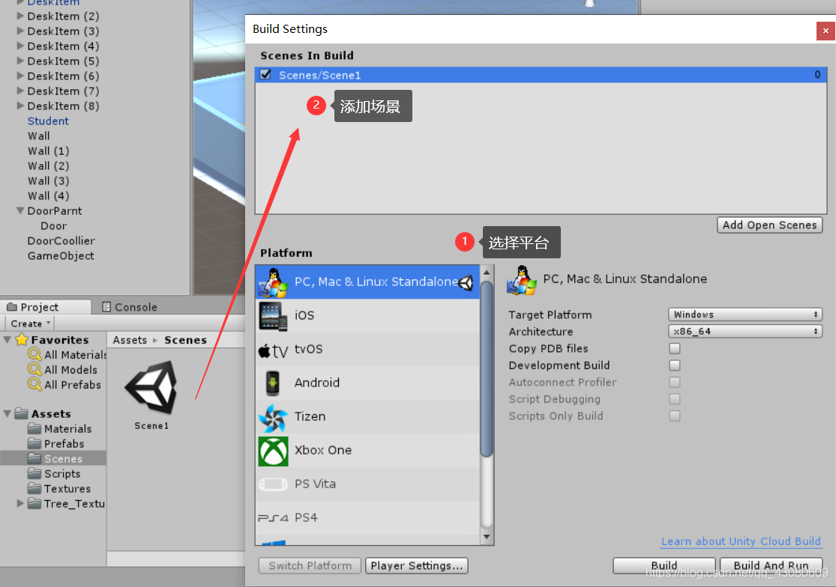Click the Favorites star icon

(22, 339)
